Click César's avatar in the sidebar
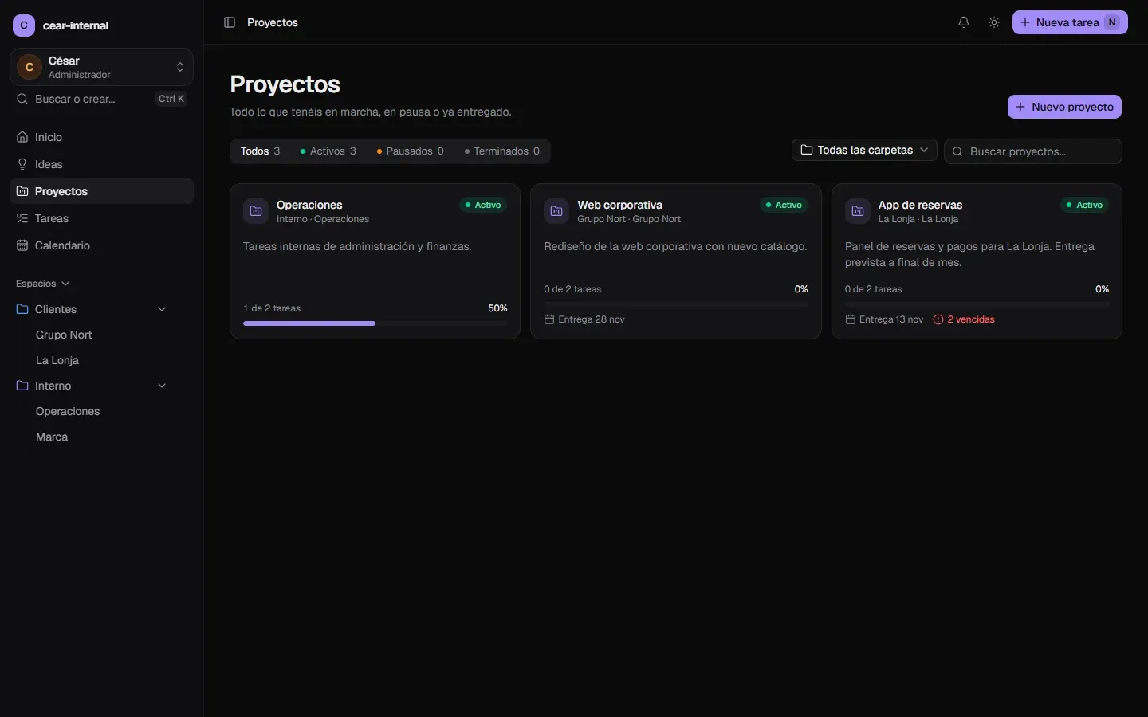1148x717 pixels. pos(29,67)
